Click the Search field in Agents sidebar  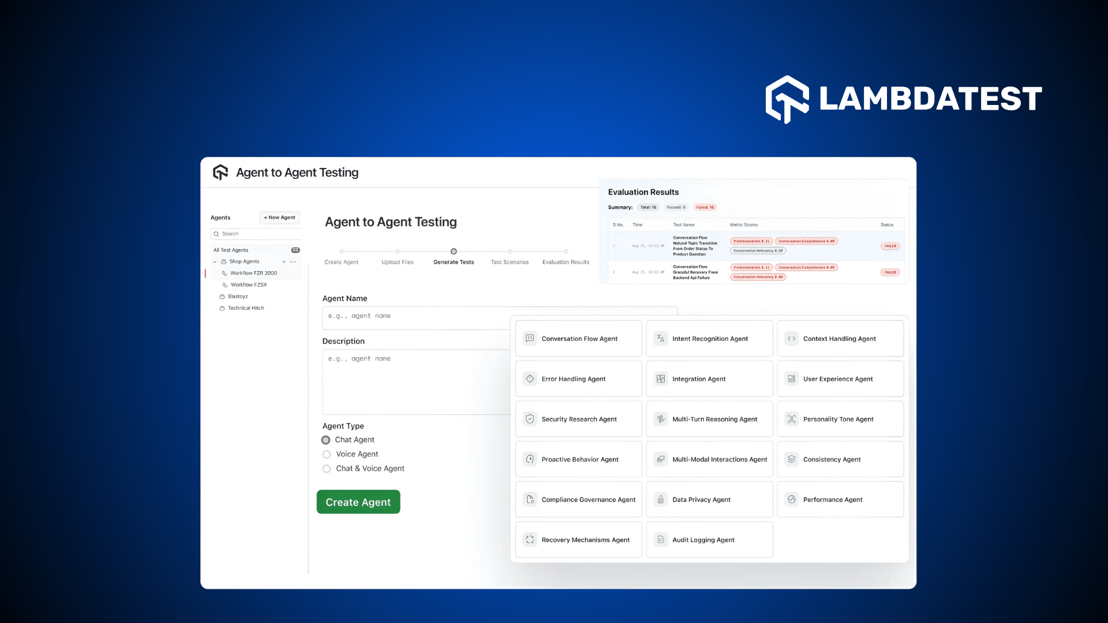point(256,234)
